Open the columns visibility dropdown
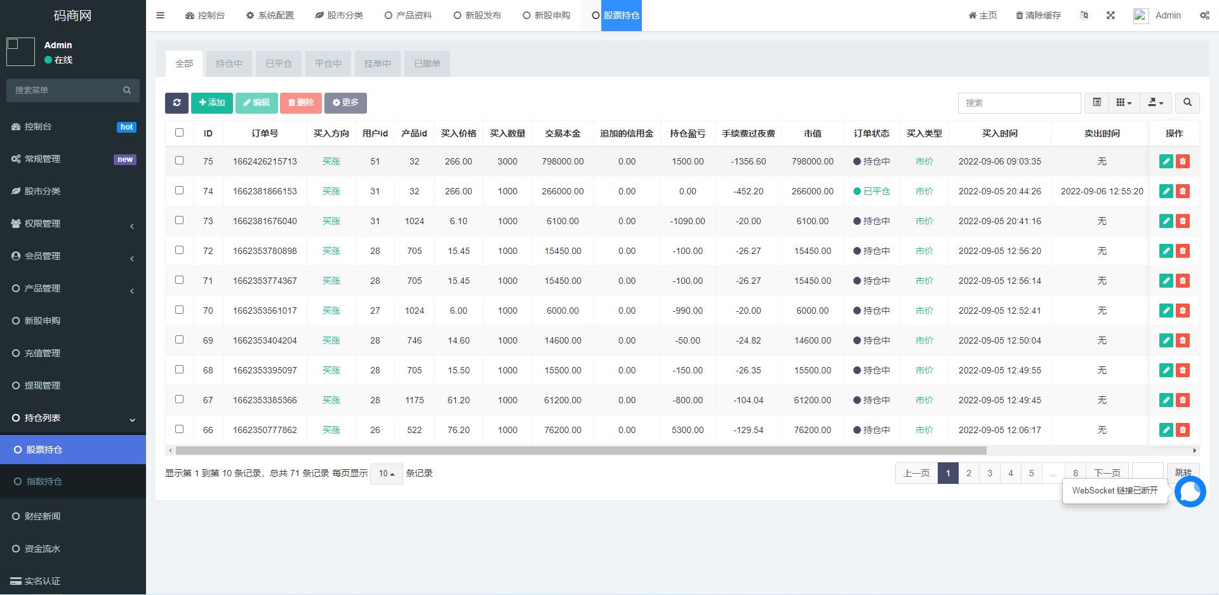 click(x=1124, y=102)
